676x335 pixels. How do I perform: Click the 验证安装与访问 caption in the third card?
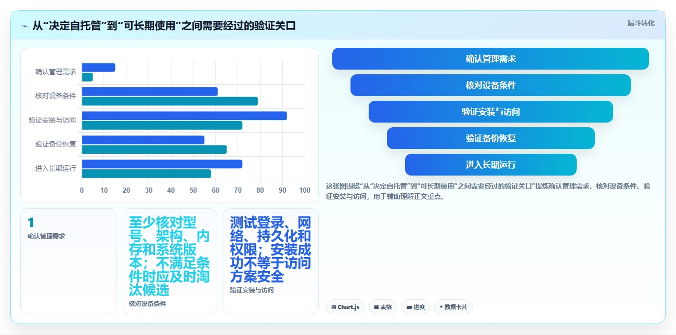point(252,290)
